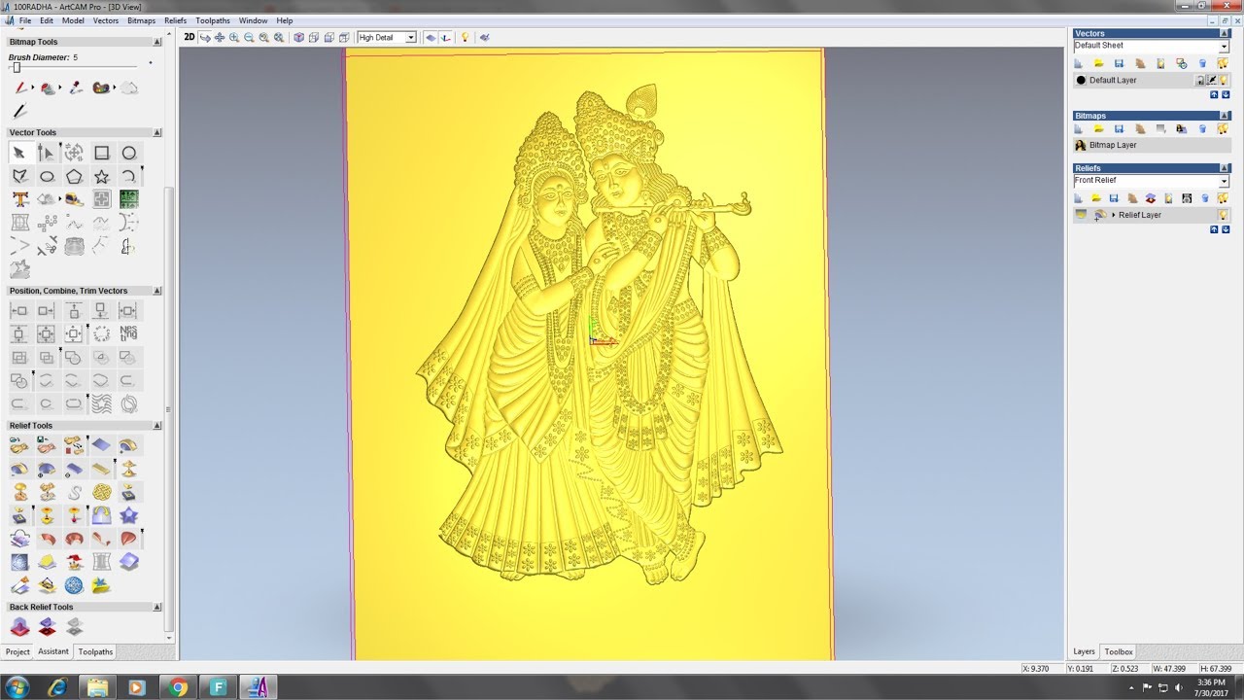Collapse the Vectors layers panel
Viewport: 1244px width, 700px height.
click(1225, 33)
